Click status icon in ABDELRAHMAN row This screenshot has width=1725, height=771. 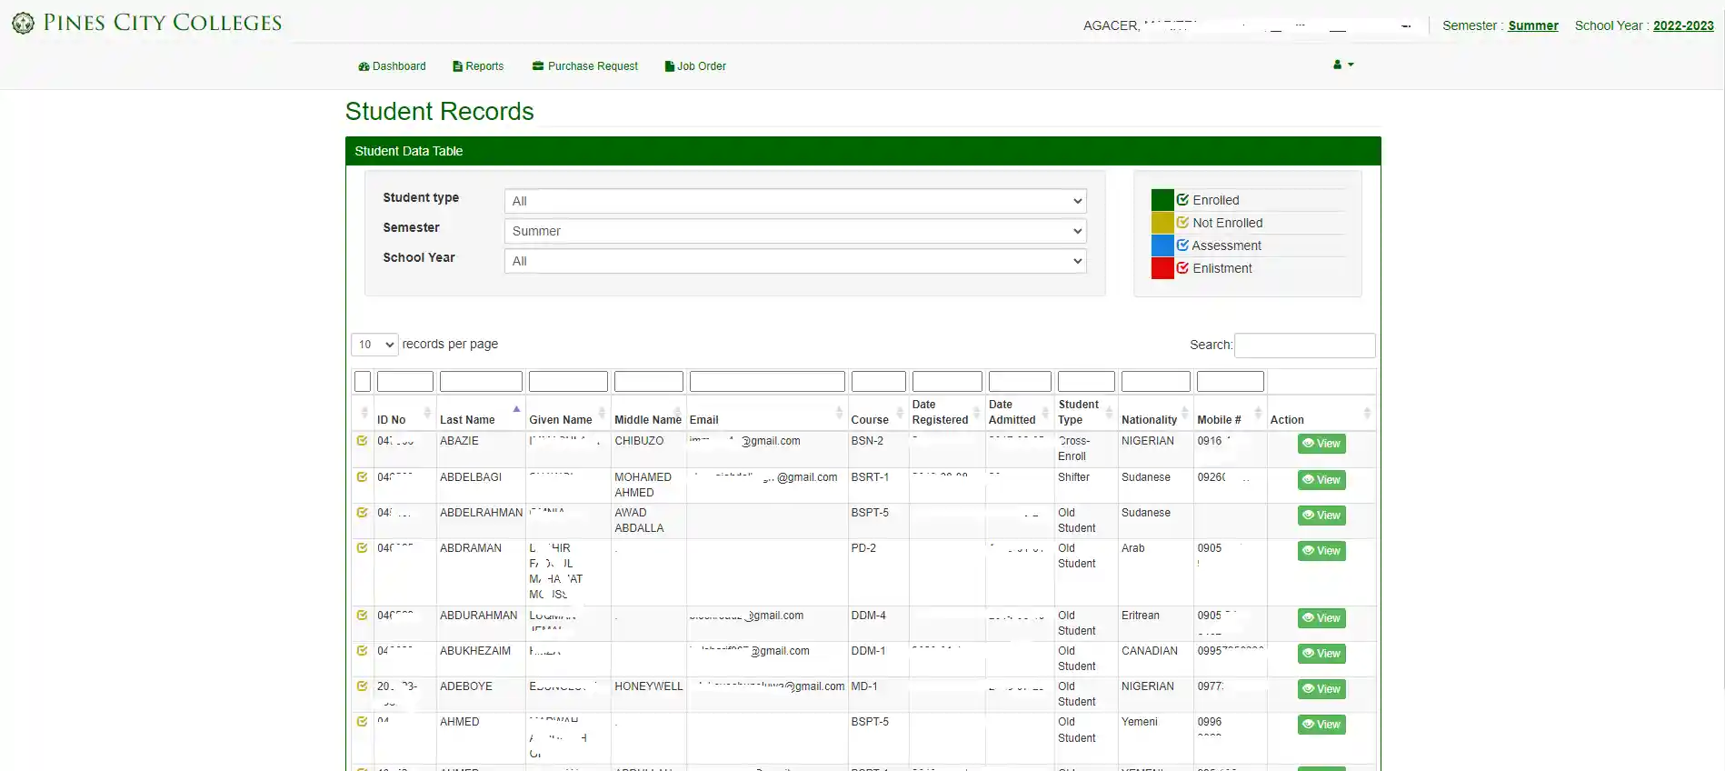pos(362,513)
